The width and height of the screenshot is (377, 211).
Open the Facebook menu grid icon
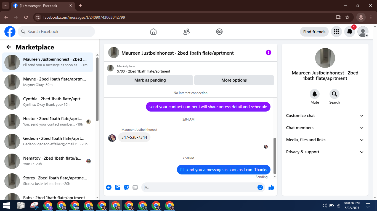pos(336,32)
